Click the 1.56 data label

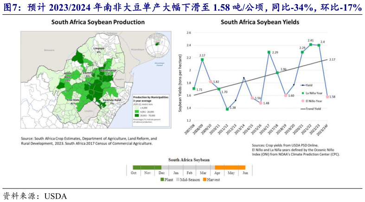click(x=258, y=98)
